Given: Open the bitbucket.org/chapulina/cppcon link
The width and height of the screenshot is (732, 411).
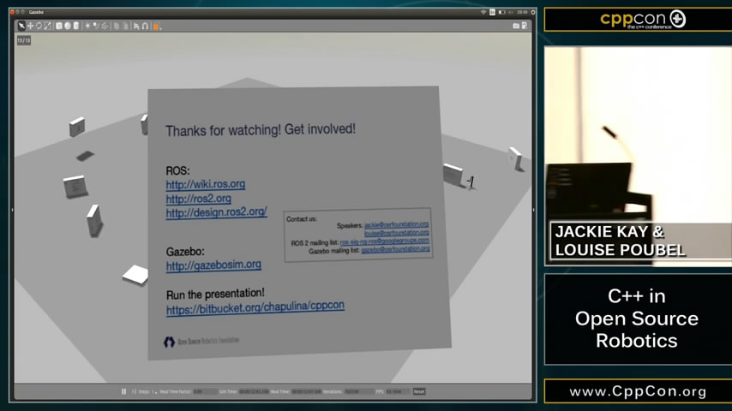Looking at the screenshot, I should pos(255,307).
